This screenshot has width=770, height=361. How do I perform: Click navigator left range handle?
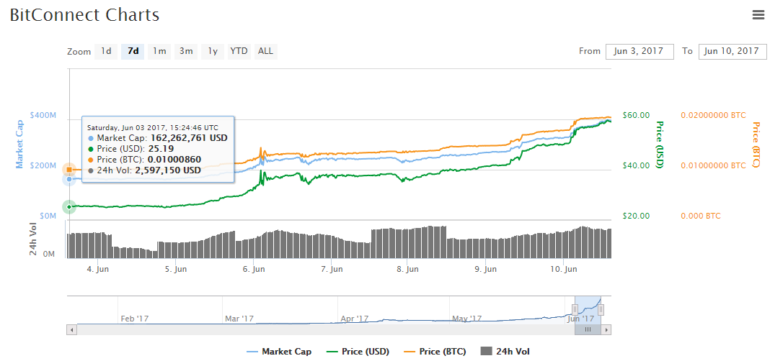[575, 309]
